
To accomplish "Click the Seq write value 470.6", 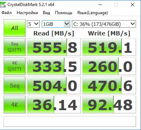I will point(109,85).
